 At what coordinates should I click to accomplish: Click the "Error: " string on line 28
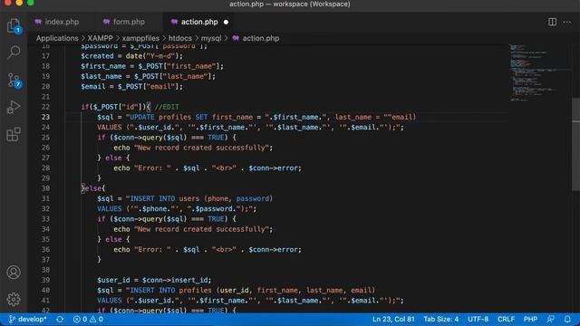click(152, 168)
